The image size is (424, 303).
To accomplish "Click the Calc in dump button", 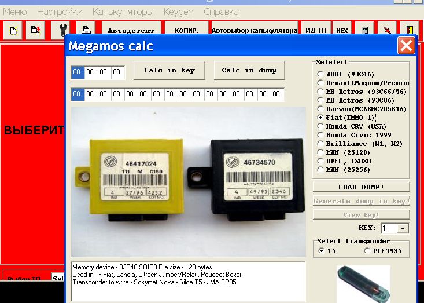I will 249,71.
